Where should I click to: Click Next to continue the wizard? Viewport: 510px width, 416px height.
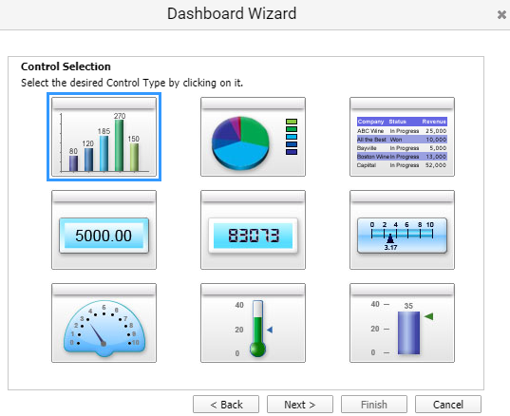[x=300, y=405]
